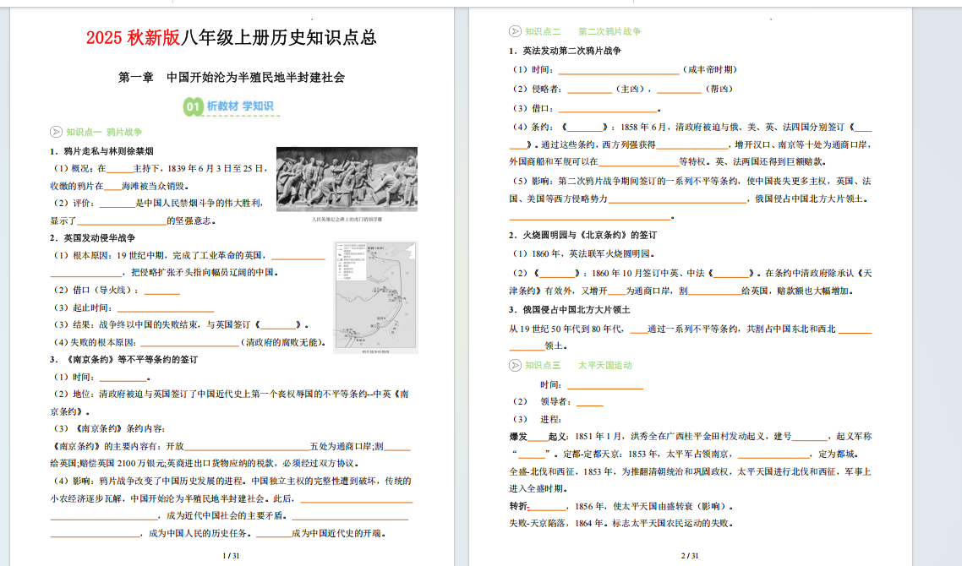The image size is (962, 566).
Task: Click page number 1 / 31
Action: coord(231,556)
